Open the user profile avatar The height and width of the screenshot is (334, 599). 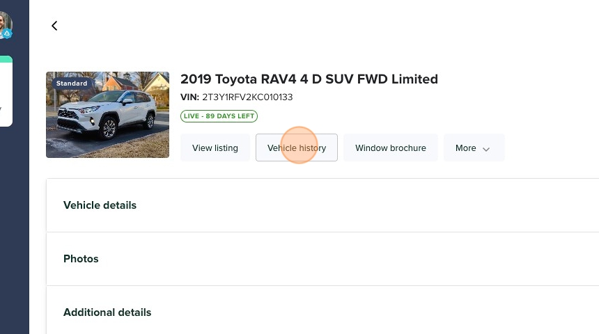[4, 22]
